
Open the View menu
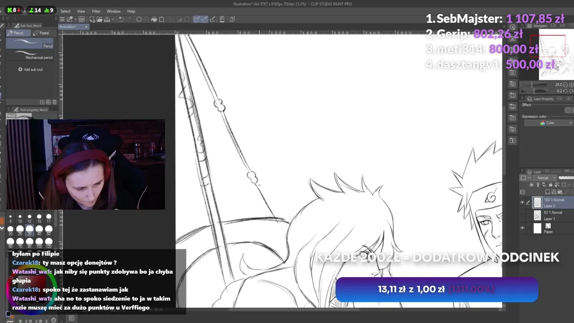click(81, 11)
